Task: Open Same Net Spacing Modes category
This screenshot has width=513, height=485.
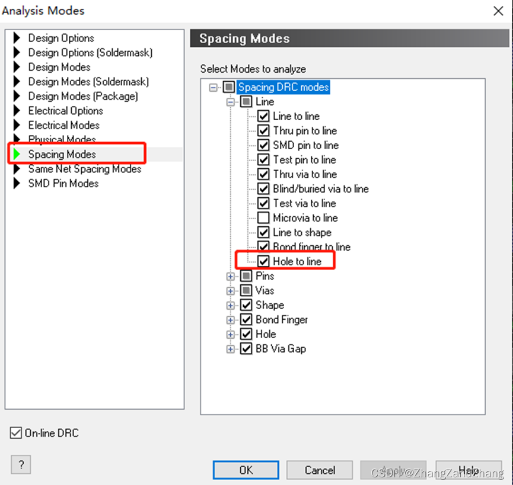Action: (x=84, y=169)
